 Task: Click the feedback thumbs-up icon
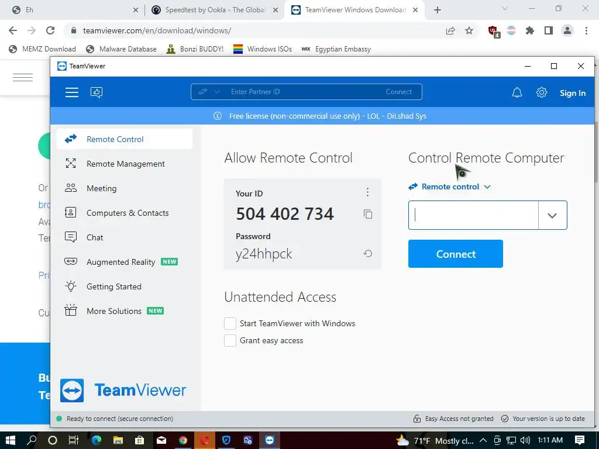(x=97, y=92)
